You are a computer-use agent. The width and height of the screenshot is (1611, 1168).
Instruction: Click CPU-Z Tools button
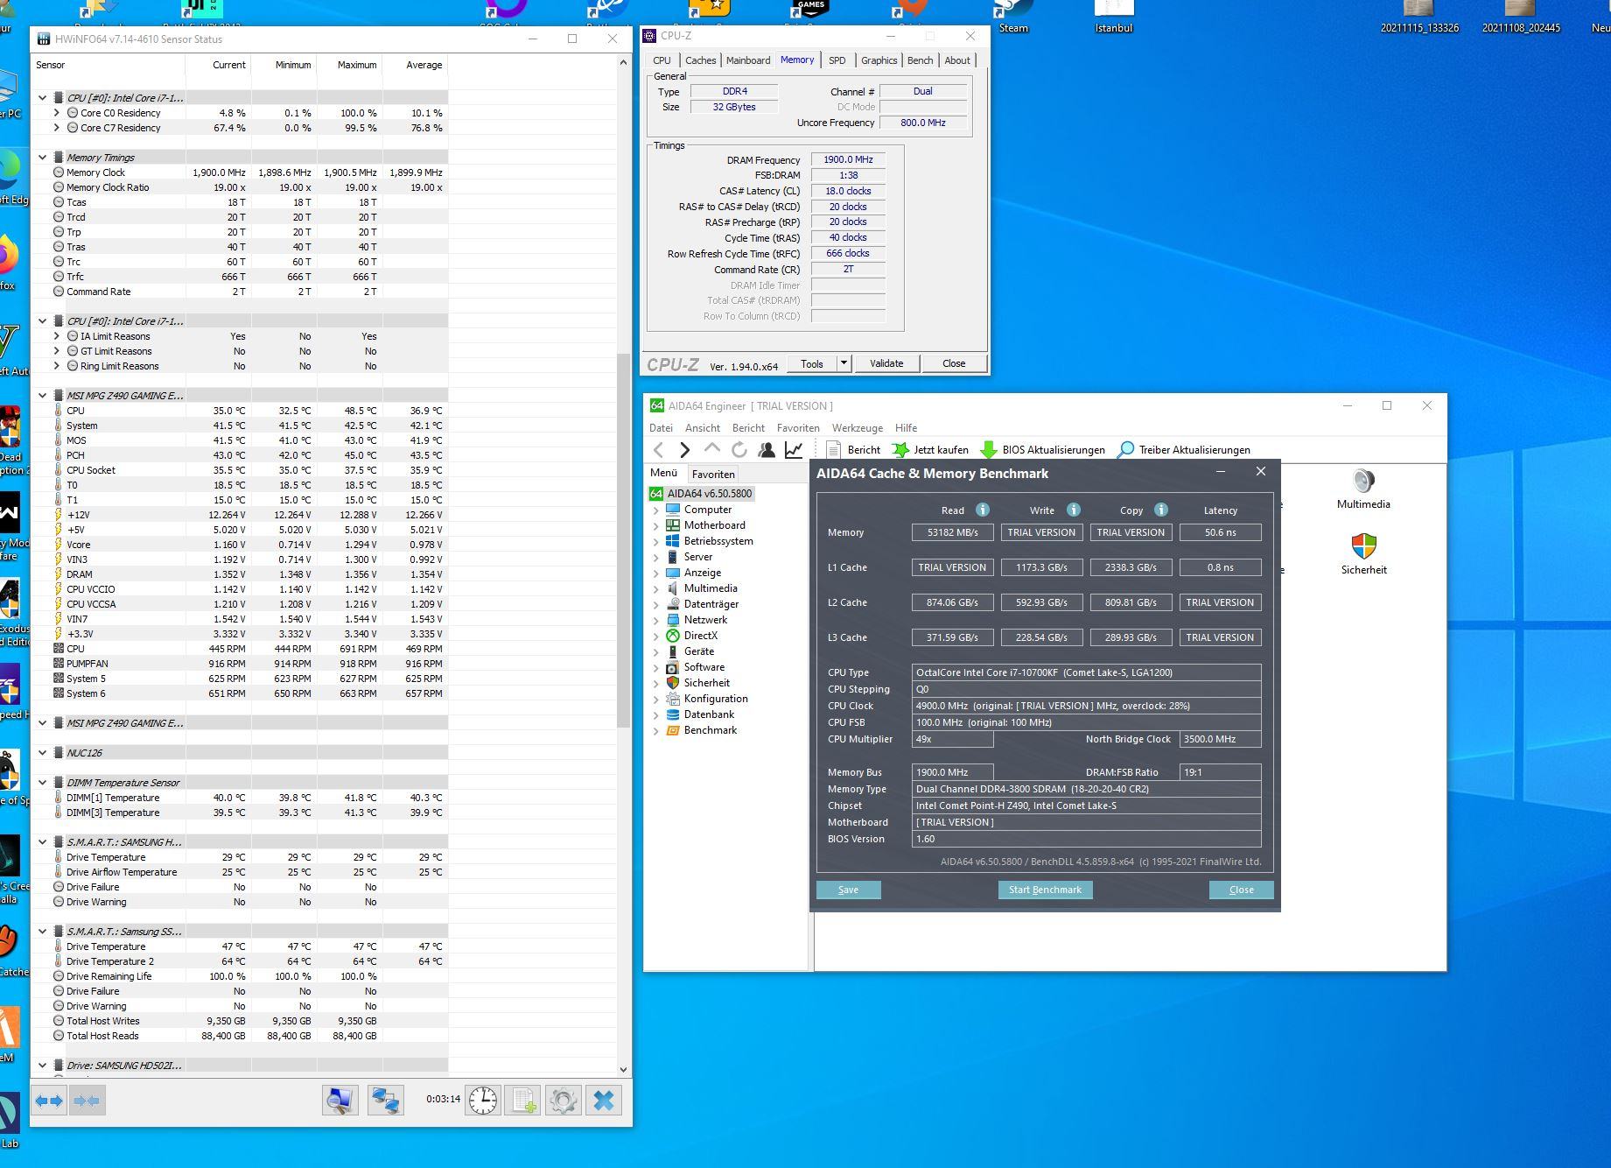[812, 363]
